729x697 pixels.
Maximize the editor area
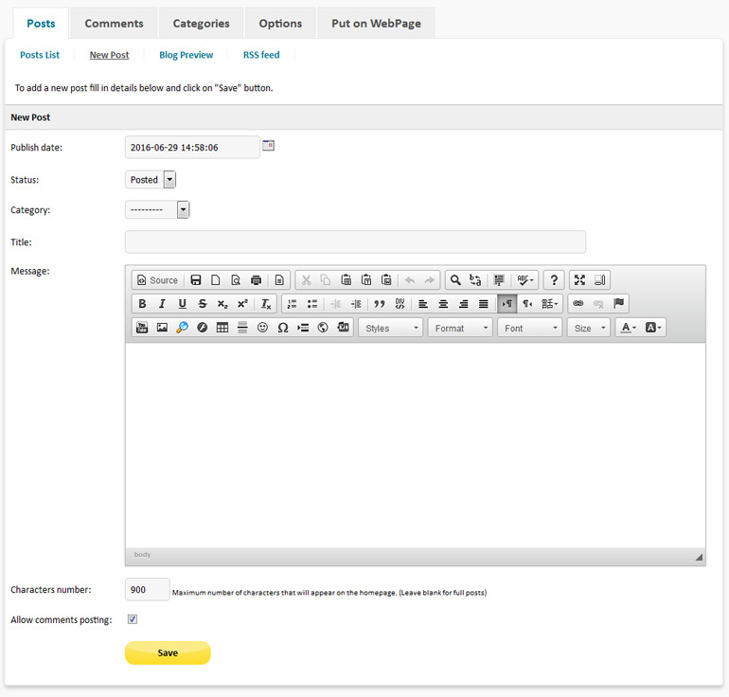[579, 280]
